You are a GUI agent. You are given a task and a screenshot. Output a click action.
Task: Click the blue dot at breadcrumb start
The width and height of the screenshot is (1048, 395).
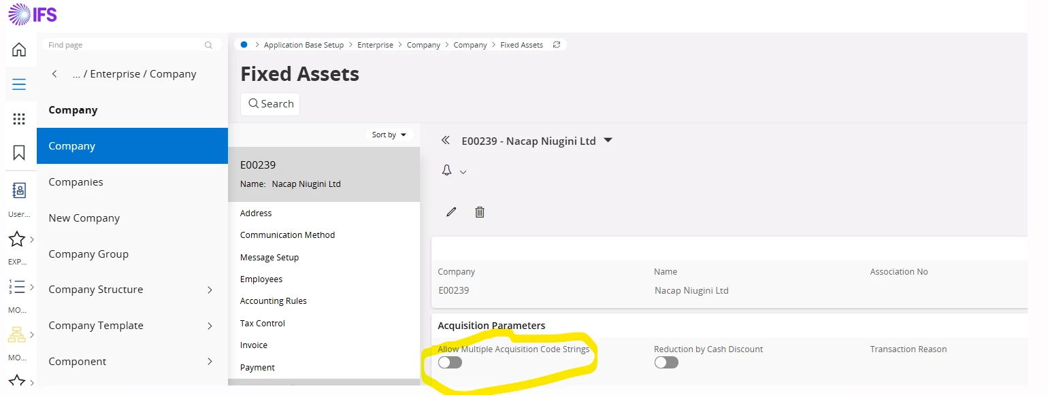point(244,45)
